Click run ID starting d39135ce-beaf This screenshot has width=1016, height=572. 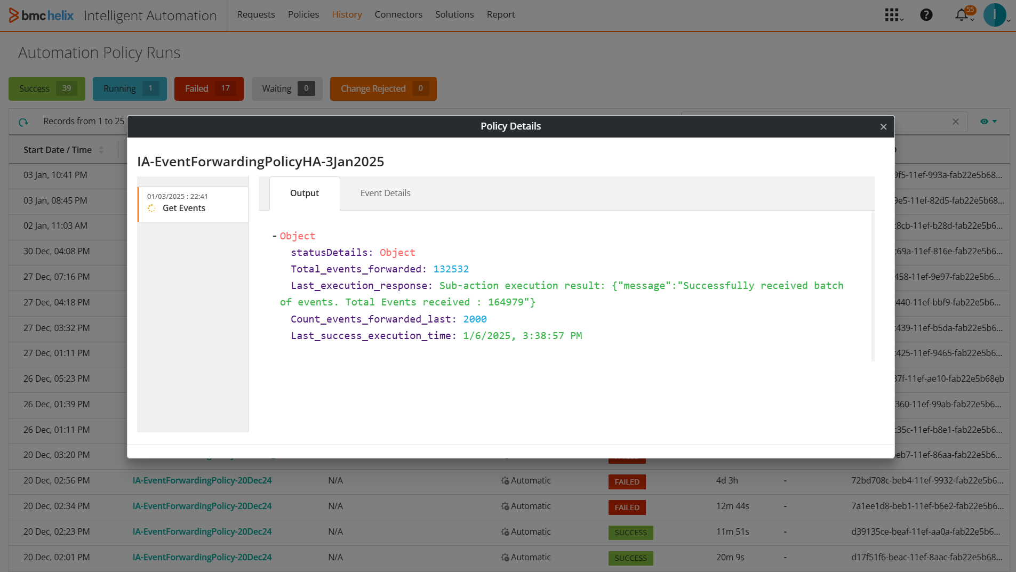pos(926,531)
